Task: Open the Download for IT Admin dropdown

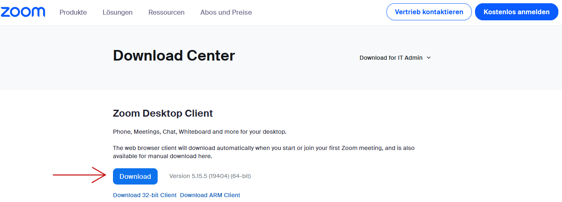Action: (395, 58)
